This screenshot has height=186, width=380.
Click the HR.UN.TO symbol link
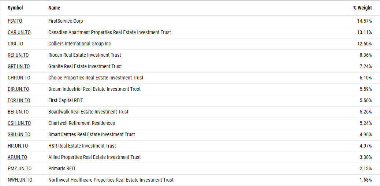coord(18,146)
